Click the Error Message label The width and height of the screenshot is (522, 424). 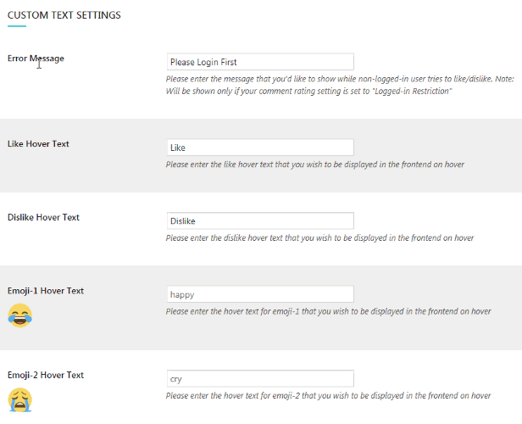click(x=36, y=59)
